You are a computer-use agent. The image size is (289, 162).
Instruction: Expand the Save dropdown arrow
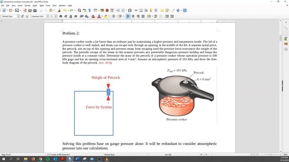point(20,10)
